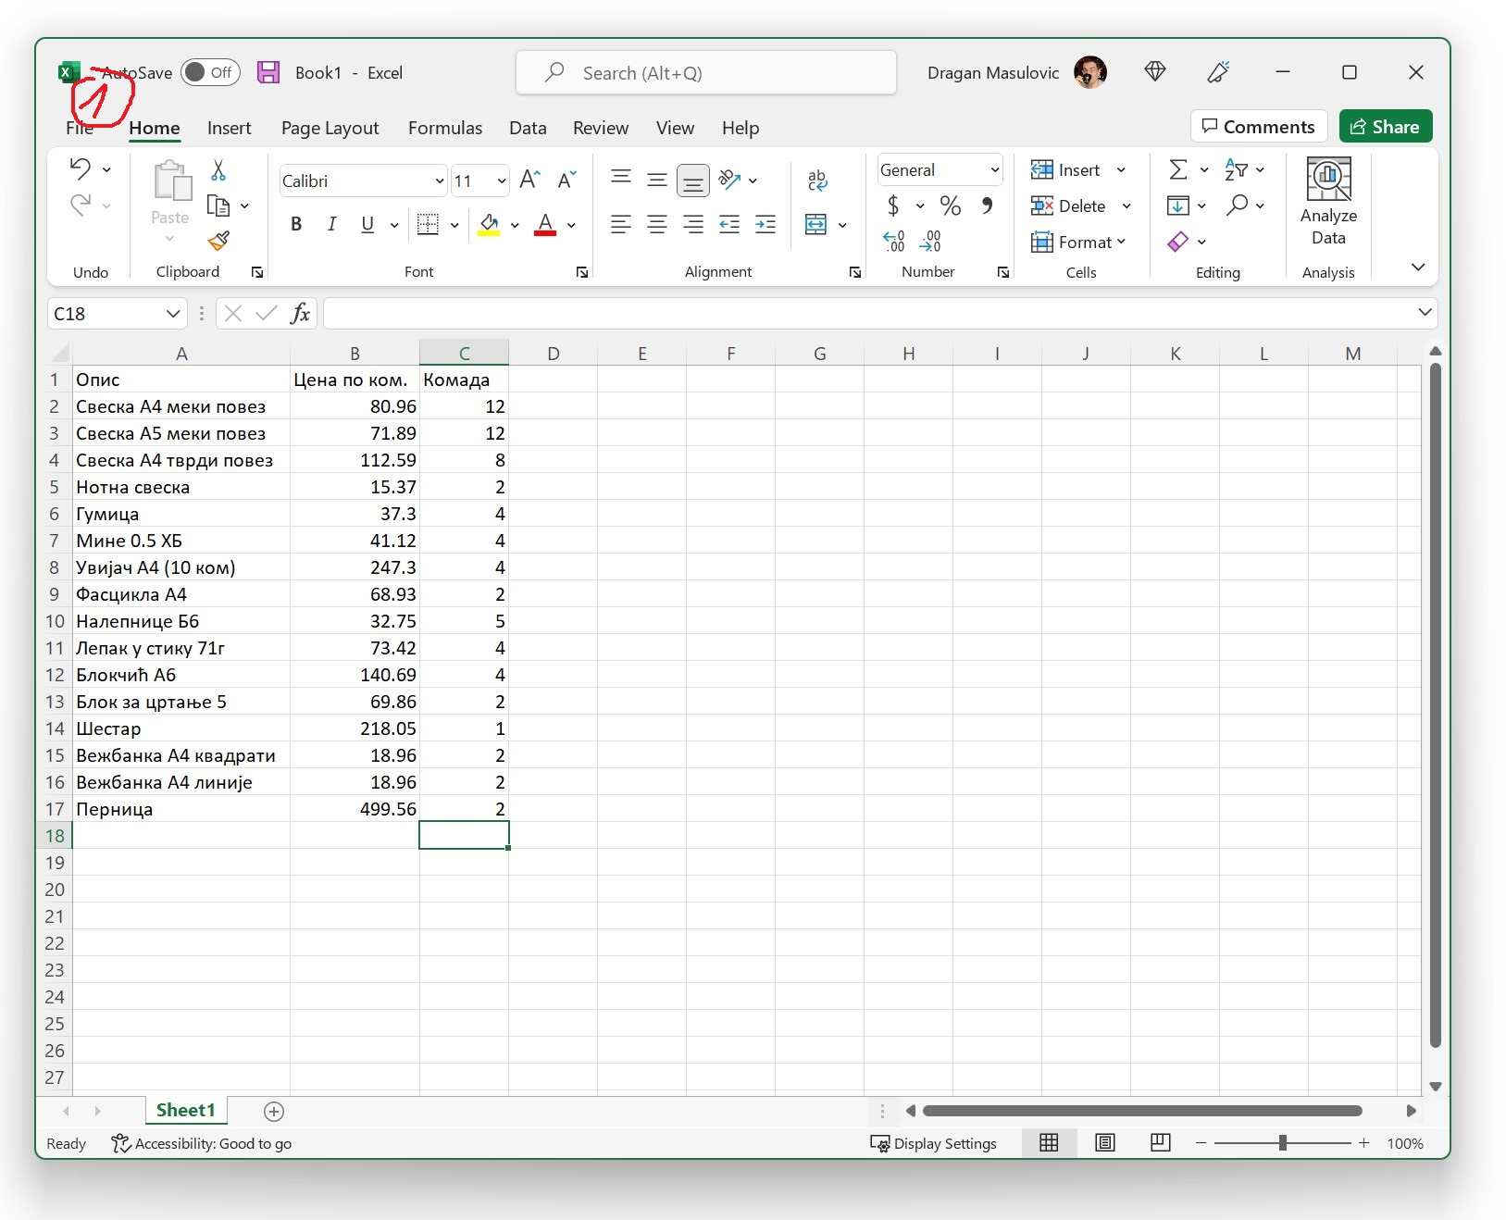Click the Insert Function fx icon
1506x1220 pixels.
[300, 314]
